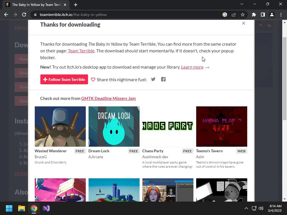Open Chaos Party game thumbnail
Screen dimensions: 287x215
click(168, 127)
